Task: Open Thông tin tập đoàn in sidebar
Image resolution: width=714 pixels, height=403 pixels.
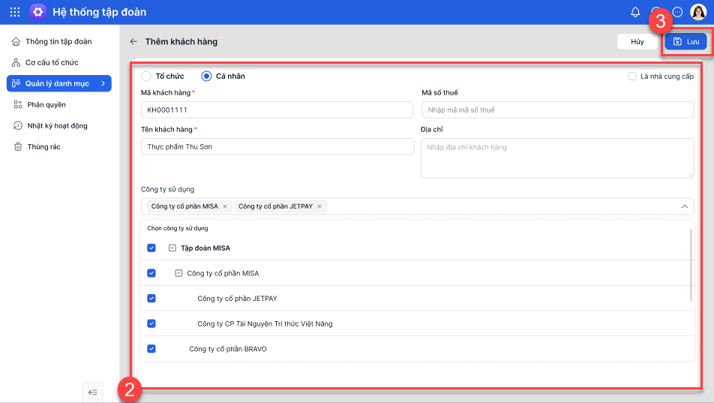Action: pos(58,41)
